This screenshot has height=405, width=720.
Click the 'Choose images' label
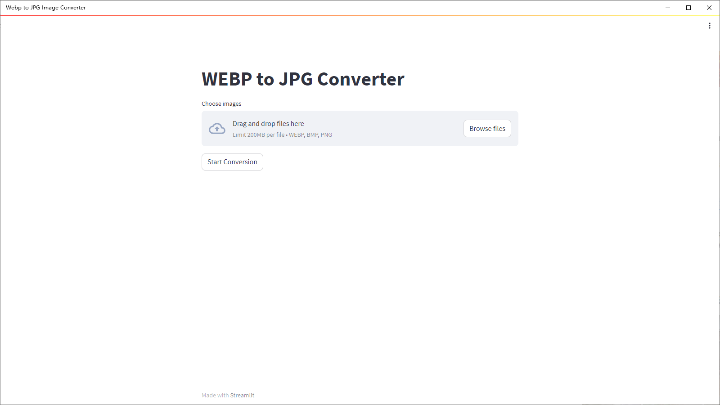click(x=221, y=104)
